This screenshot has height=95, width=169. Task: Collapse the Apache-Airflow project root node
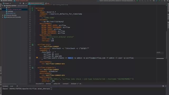click(3, 6)
